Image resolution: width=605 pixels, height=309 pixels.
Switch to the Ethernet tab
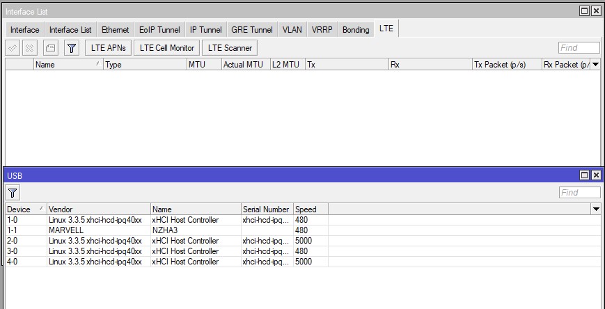[115, 30]
